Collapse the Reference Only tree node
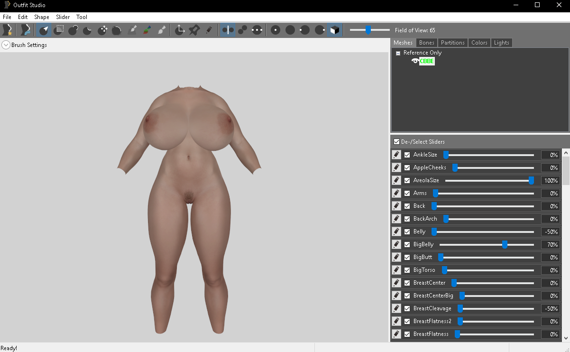Image resolution: width=570 pixels, height=352 pixels. [x=398, y=53]
